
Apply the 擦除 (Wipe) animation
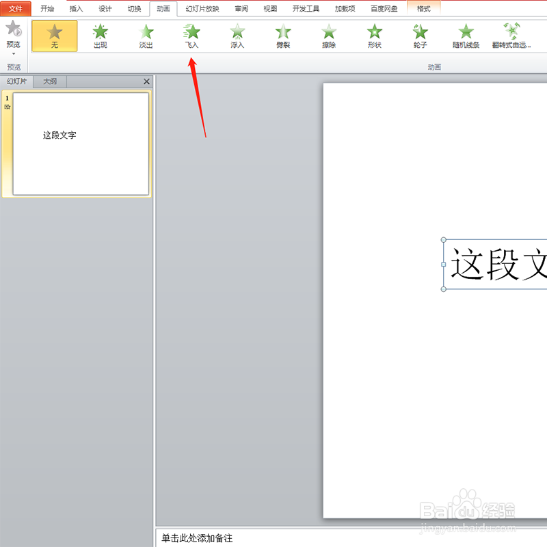click(x=329, y=36)
